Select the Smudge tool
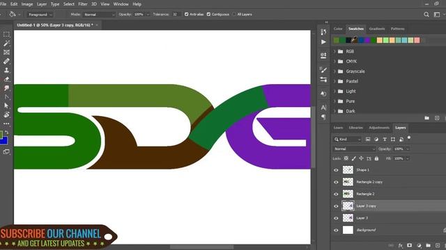The height and width of the screenshot is (250, 446). click(x=6, y=88)
